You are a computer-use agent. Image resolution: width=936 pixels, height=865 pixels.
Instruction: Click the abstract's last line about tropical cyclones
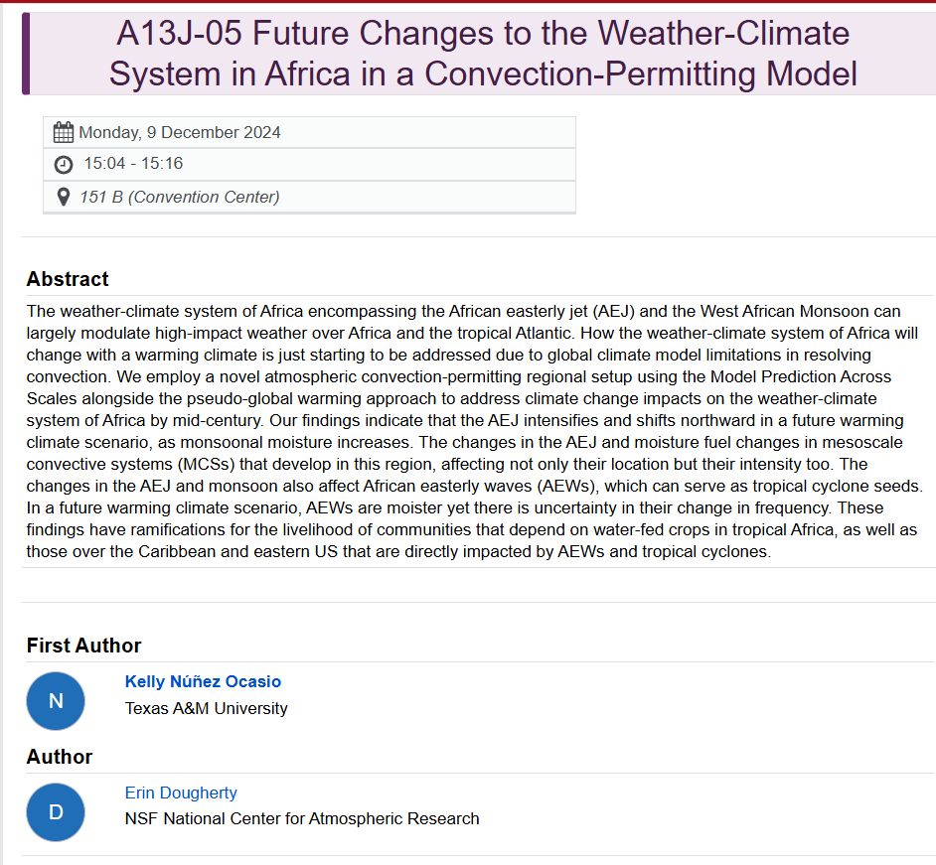coord(398,551)
